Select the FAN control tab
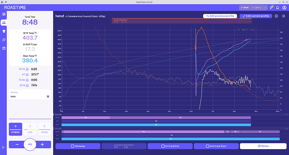The height and width of the screenshot is (155, 289). (30, 129)
